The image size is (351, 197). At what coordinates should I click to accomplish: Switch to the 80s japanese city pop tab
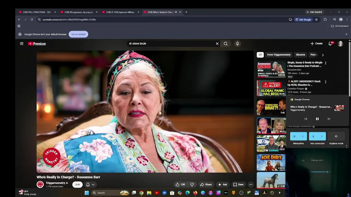point(79,12)
